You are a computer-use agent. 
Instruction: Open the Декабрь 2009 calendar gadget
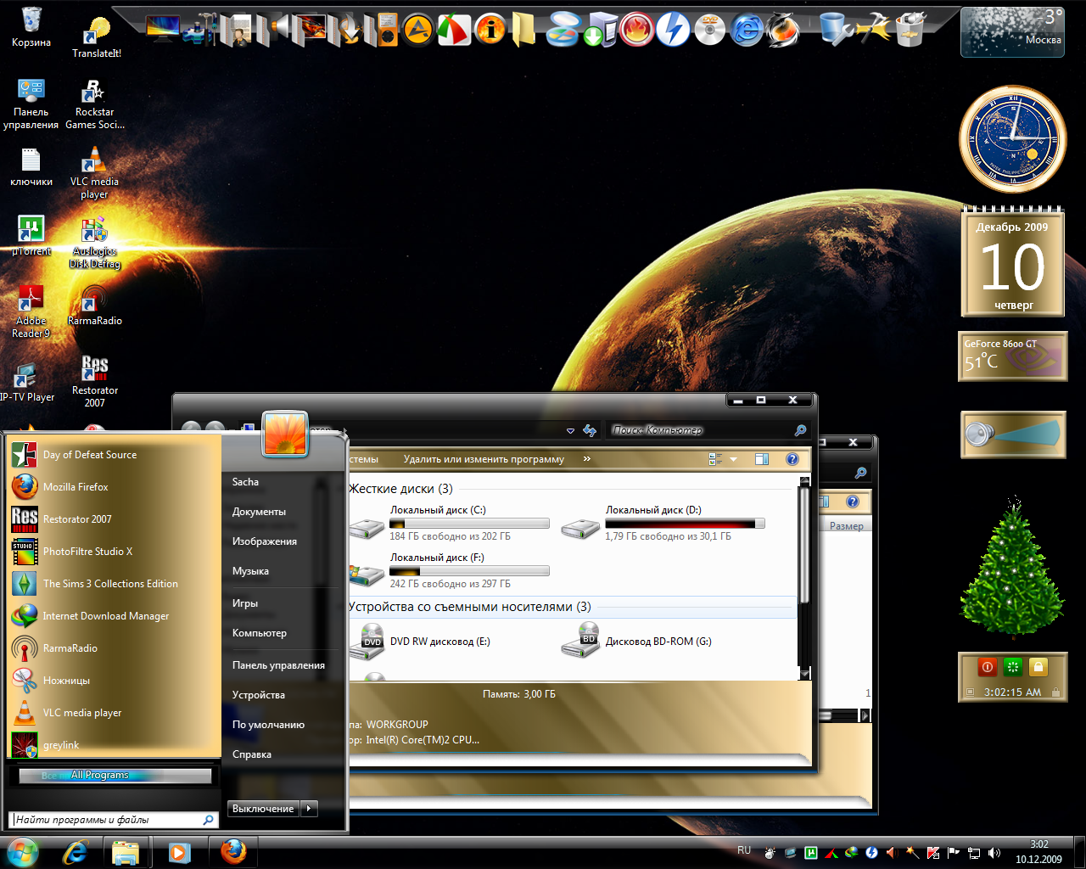point(1013,262)
